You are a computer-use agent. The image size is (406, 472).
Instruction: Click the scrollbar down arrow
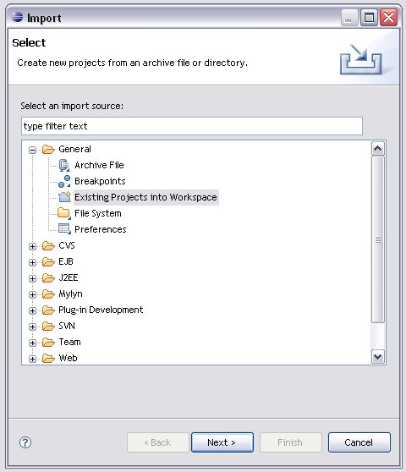tap(378, 357)
